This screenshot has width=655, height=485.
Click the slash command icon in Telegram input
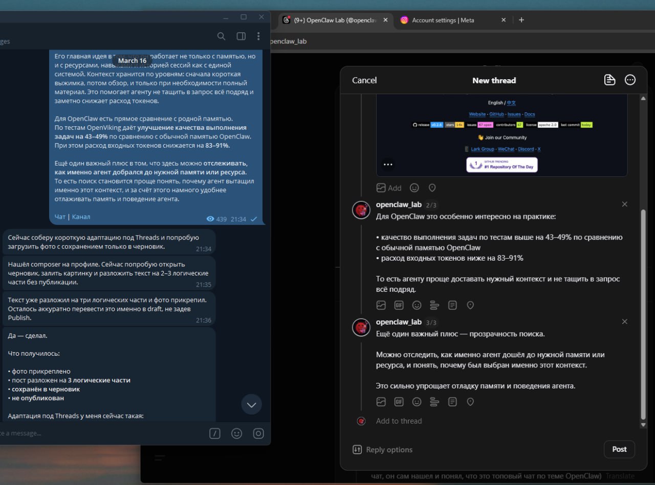click(215, 433)
